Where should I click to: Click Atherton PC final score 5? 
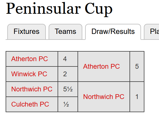(137, 66)
